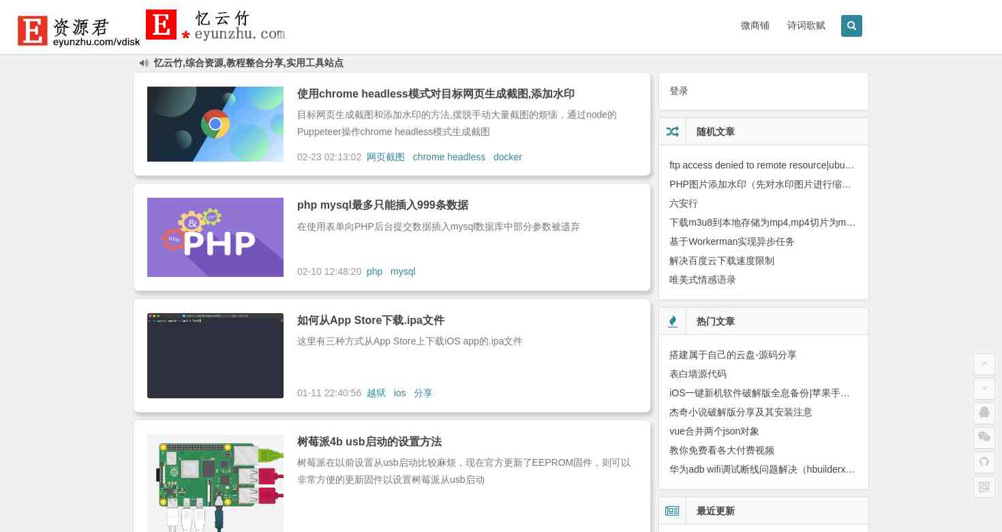
Task: Open the WeChat contact icon
Action: coord(984,438)
